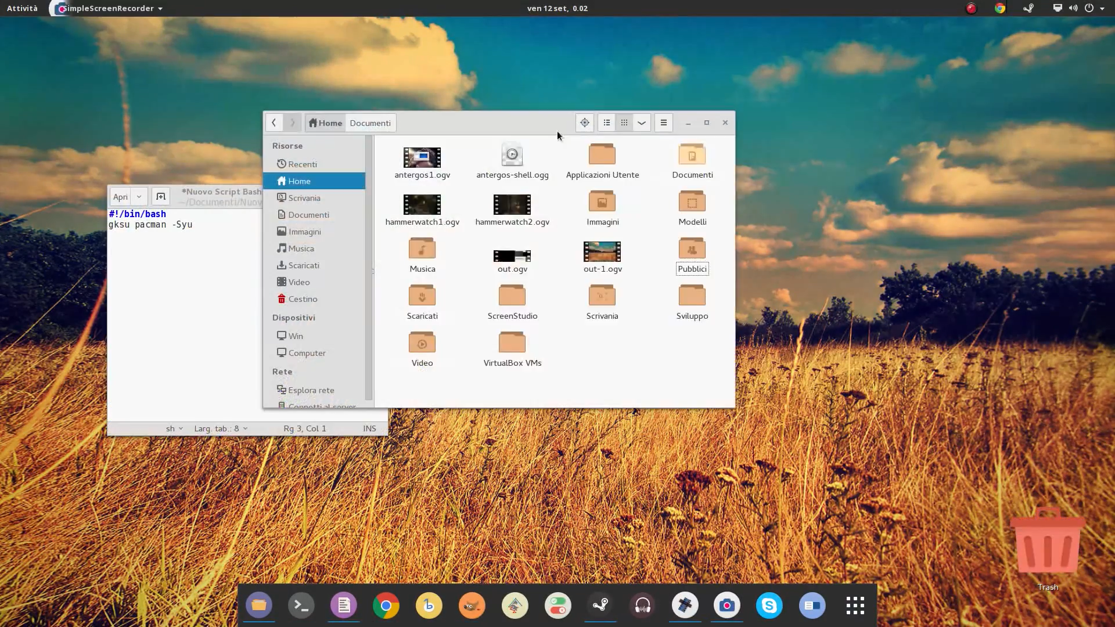Open the clock and calendar menu

[x=557, y=8]
